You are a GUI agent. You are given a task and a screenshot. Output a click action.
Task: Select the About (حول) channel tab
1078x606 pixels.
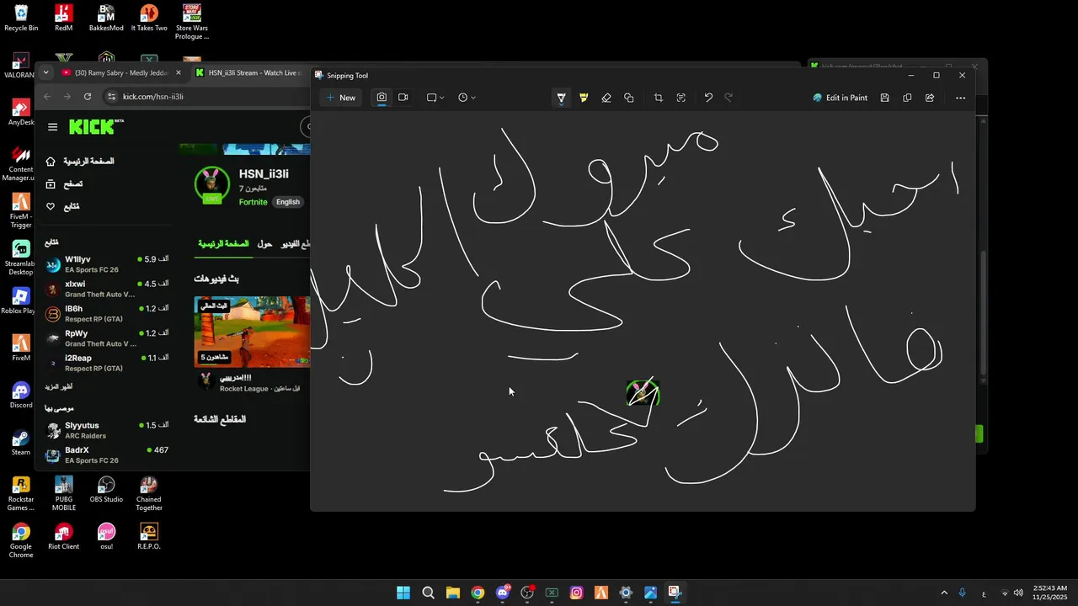point(264,243)
